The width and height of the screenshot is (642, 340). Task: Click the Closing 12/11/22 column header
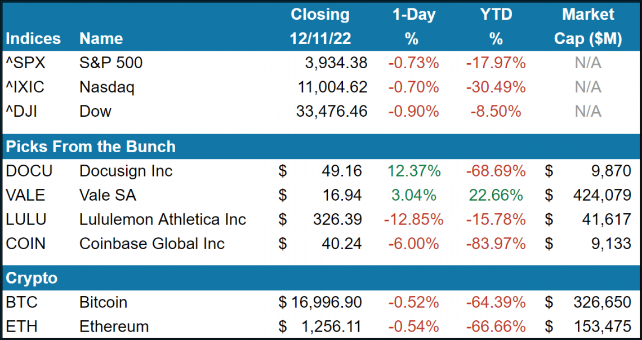[x=320, y=27]
